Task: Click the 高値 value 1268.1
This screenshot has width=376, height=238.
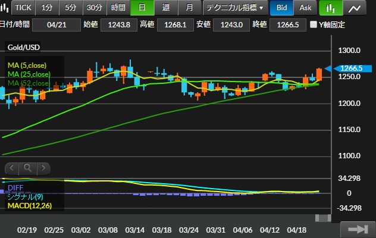Action: (x=176, y=25)
